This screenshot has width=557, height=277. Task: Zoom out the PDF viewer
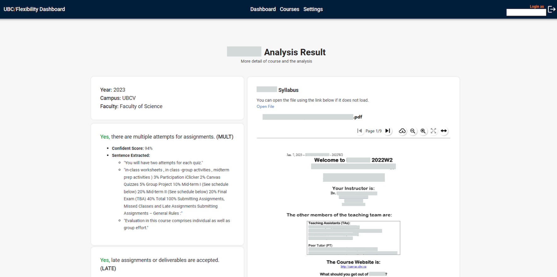tap(413, 131)
